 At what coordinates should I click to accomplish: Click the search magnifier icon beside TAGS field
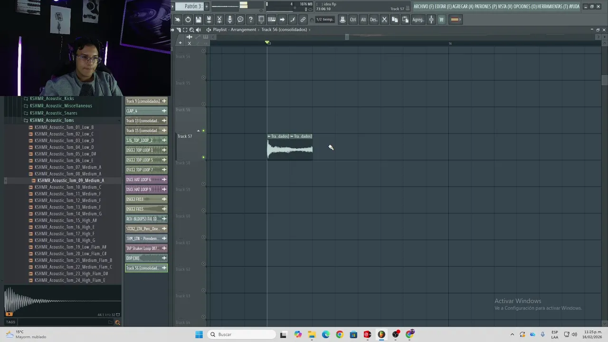tap(117, 322)
